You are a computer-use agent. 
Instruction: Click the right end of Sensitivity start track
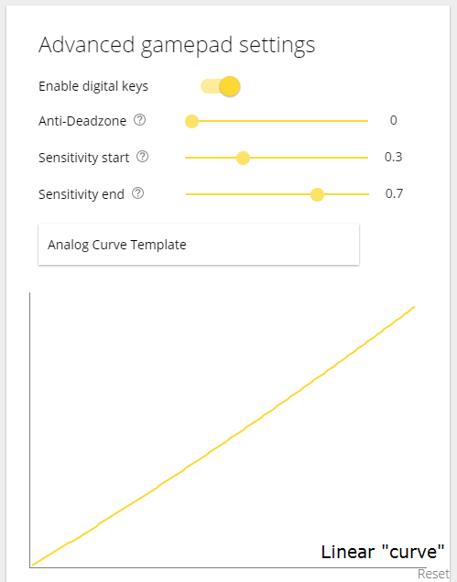click(x=366, y=158)
